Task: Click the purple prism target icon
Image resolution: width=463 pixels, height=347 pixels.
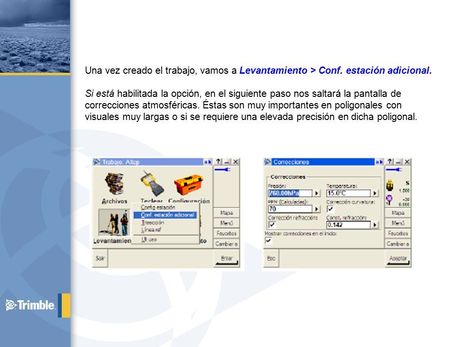Action: 390,200
